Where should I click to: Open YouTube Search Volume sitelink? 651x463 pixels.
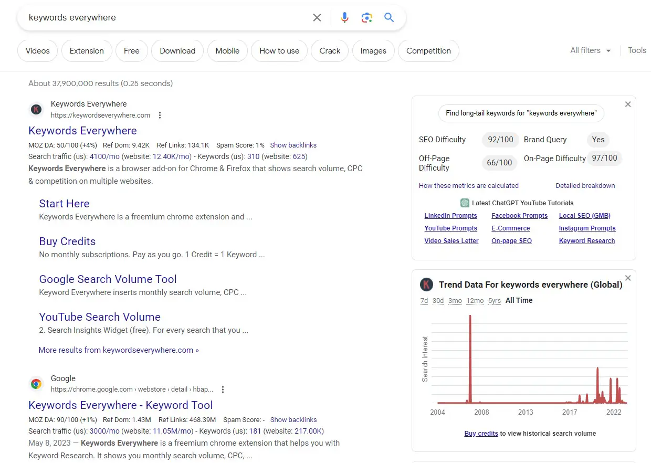click(x=100, y=317)
